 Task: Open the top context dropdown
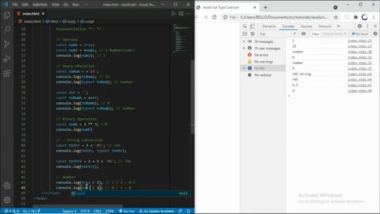(x=277, y=34)
